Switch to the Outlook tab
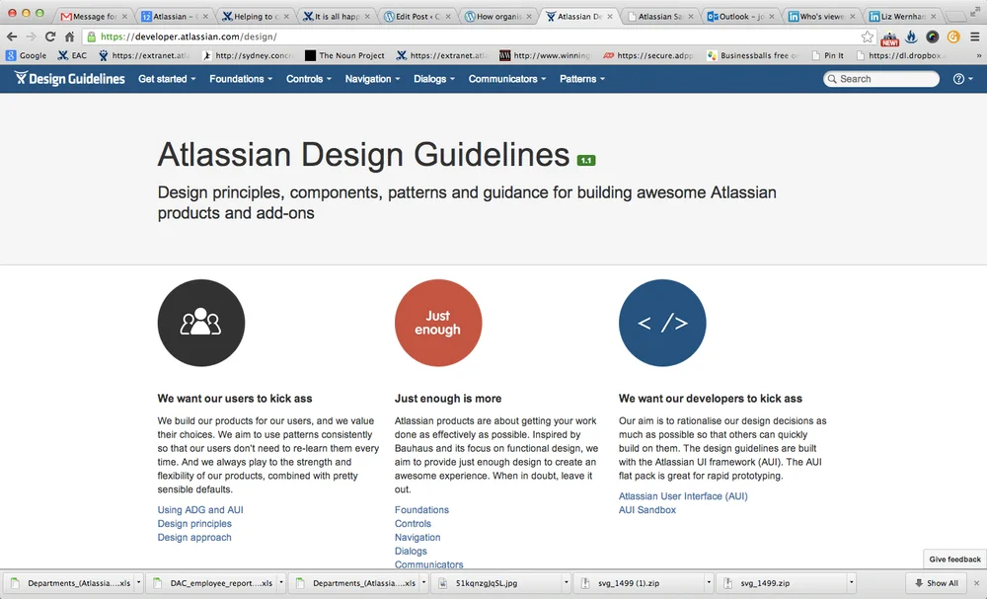The height and width of the screenshot is (599, 987). [739, 17]
